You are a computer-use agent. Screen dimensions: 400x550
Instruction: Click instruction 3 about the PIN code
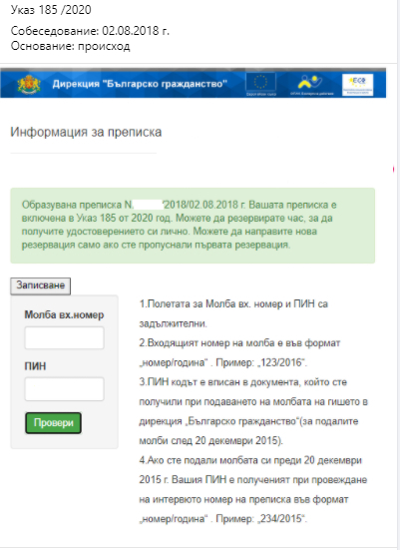(253, 411)
